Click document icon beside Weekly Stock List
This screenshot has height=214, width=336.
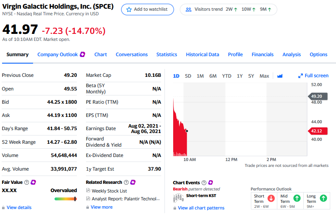88,190
